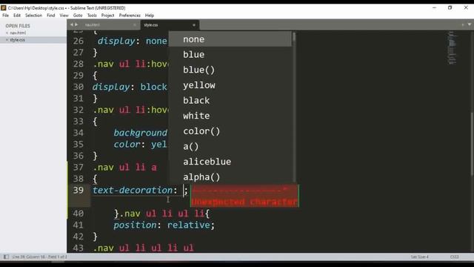Image resolution: width=474 pixels, height=267 pixels.
Task: Close the nav.html tab with its x
Action: coord(135,25)
